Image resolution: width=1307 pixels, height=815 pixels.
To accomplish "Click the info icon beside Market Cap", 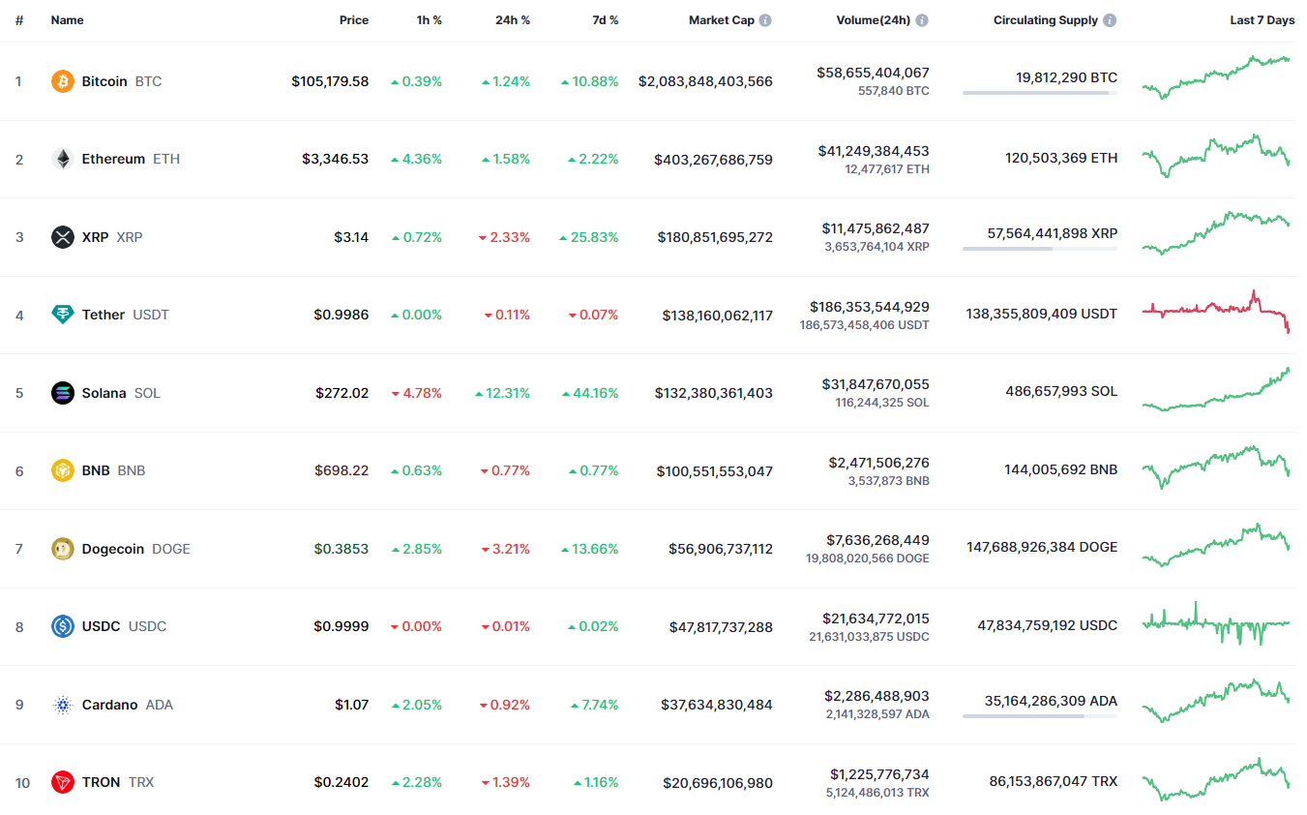I will 765,20.
